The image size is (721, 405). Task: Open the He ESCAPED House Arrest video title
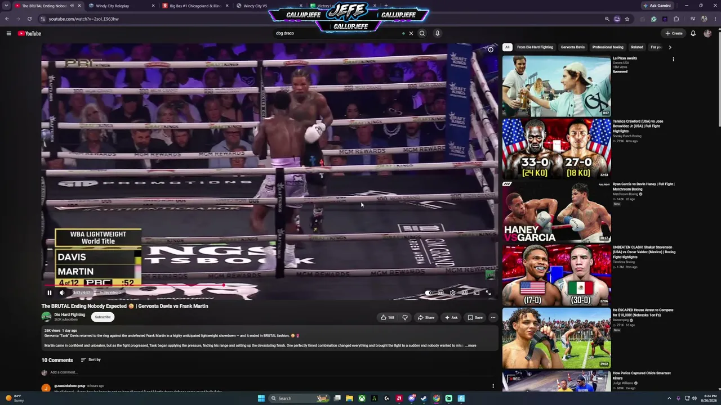click(x=643, y=312)
